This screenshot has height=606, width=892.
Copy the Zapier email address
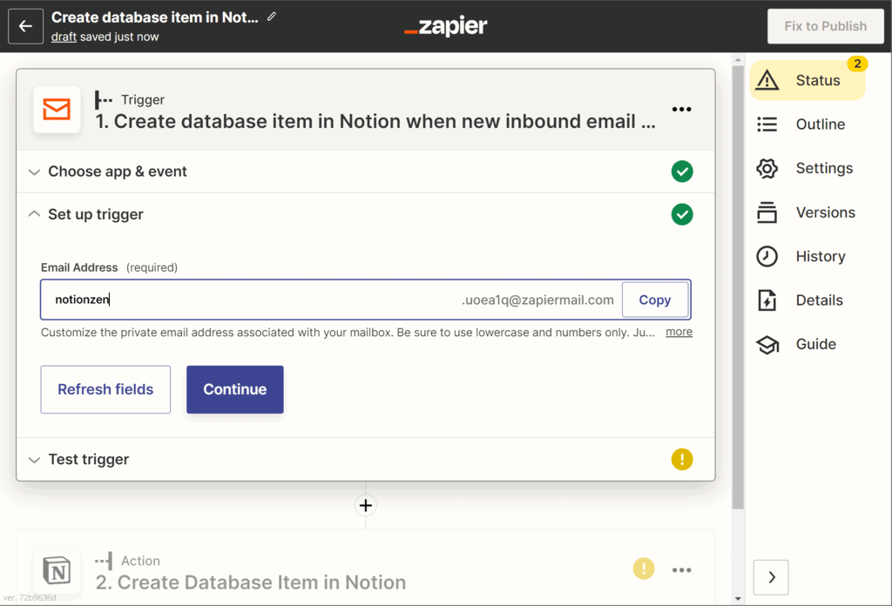pos(655,300)
